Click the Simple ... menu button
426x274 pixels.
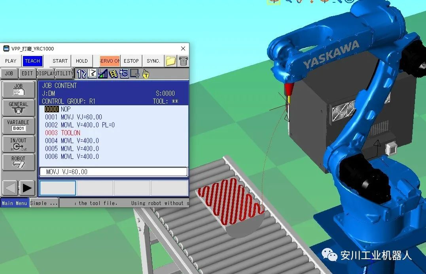44,203
